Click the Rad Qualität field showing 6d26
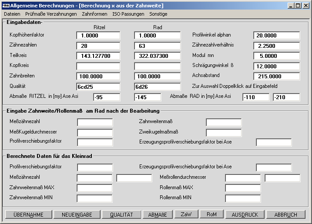Image resolution: width=312 pixels, height=224 pixels. [157, 87]
